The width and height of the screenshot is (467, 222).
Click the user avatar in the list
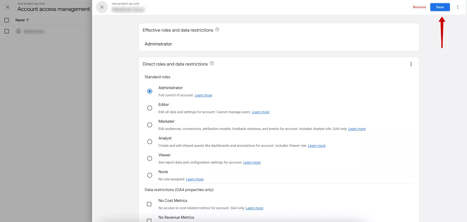click(x=18, y=31)
